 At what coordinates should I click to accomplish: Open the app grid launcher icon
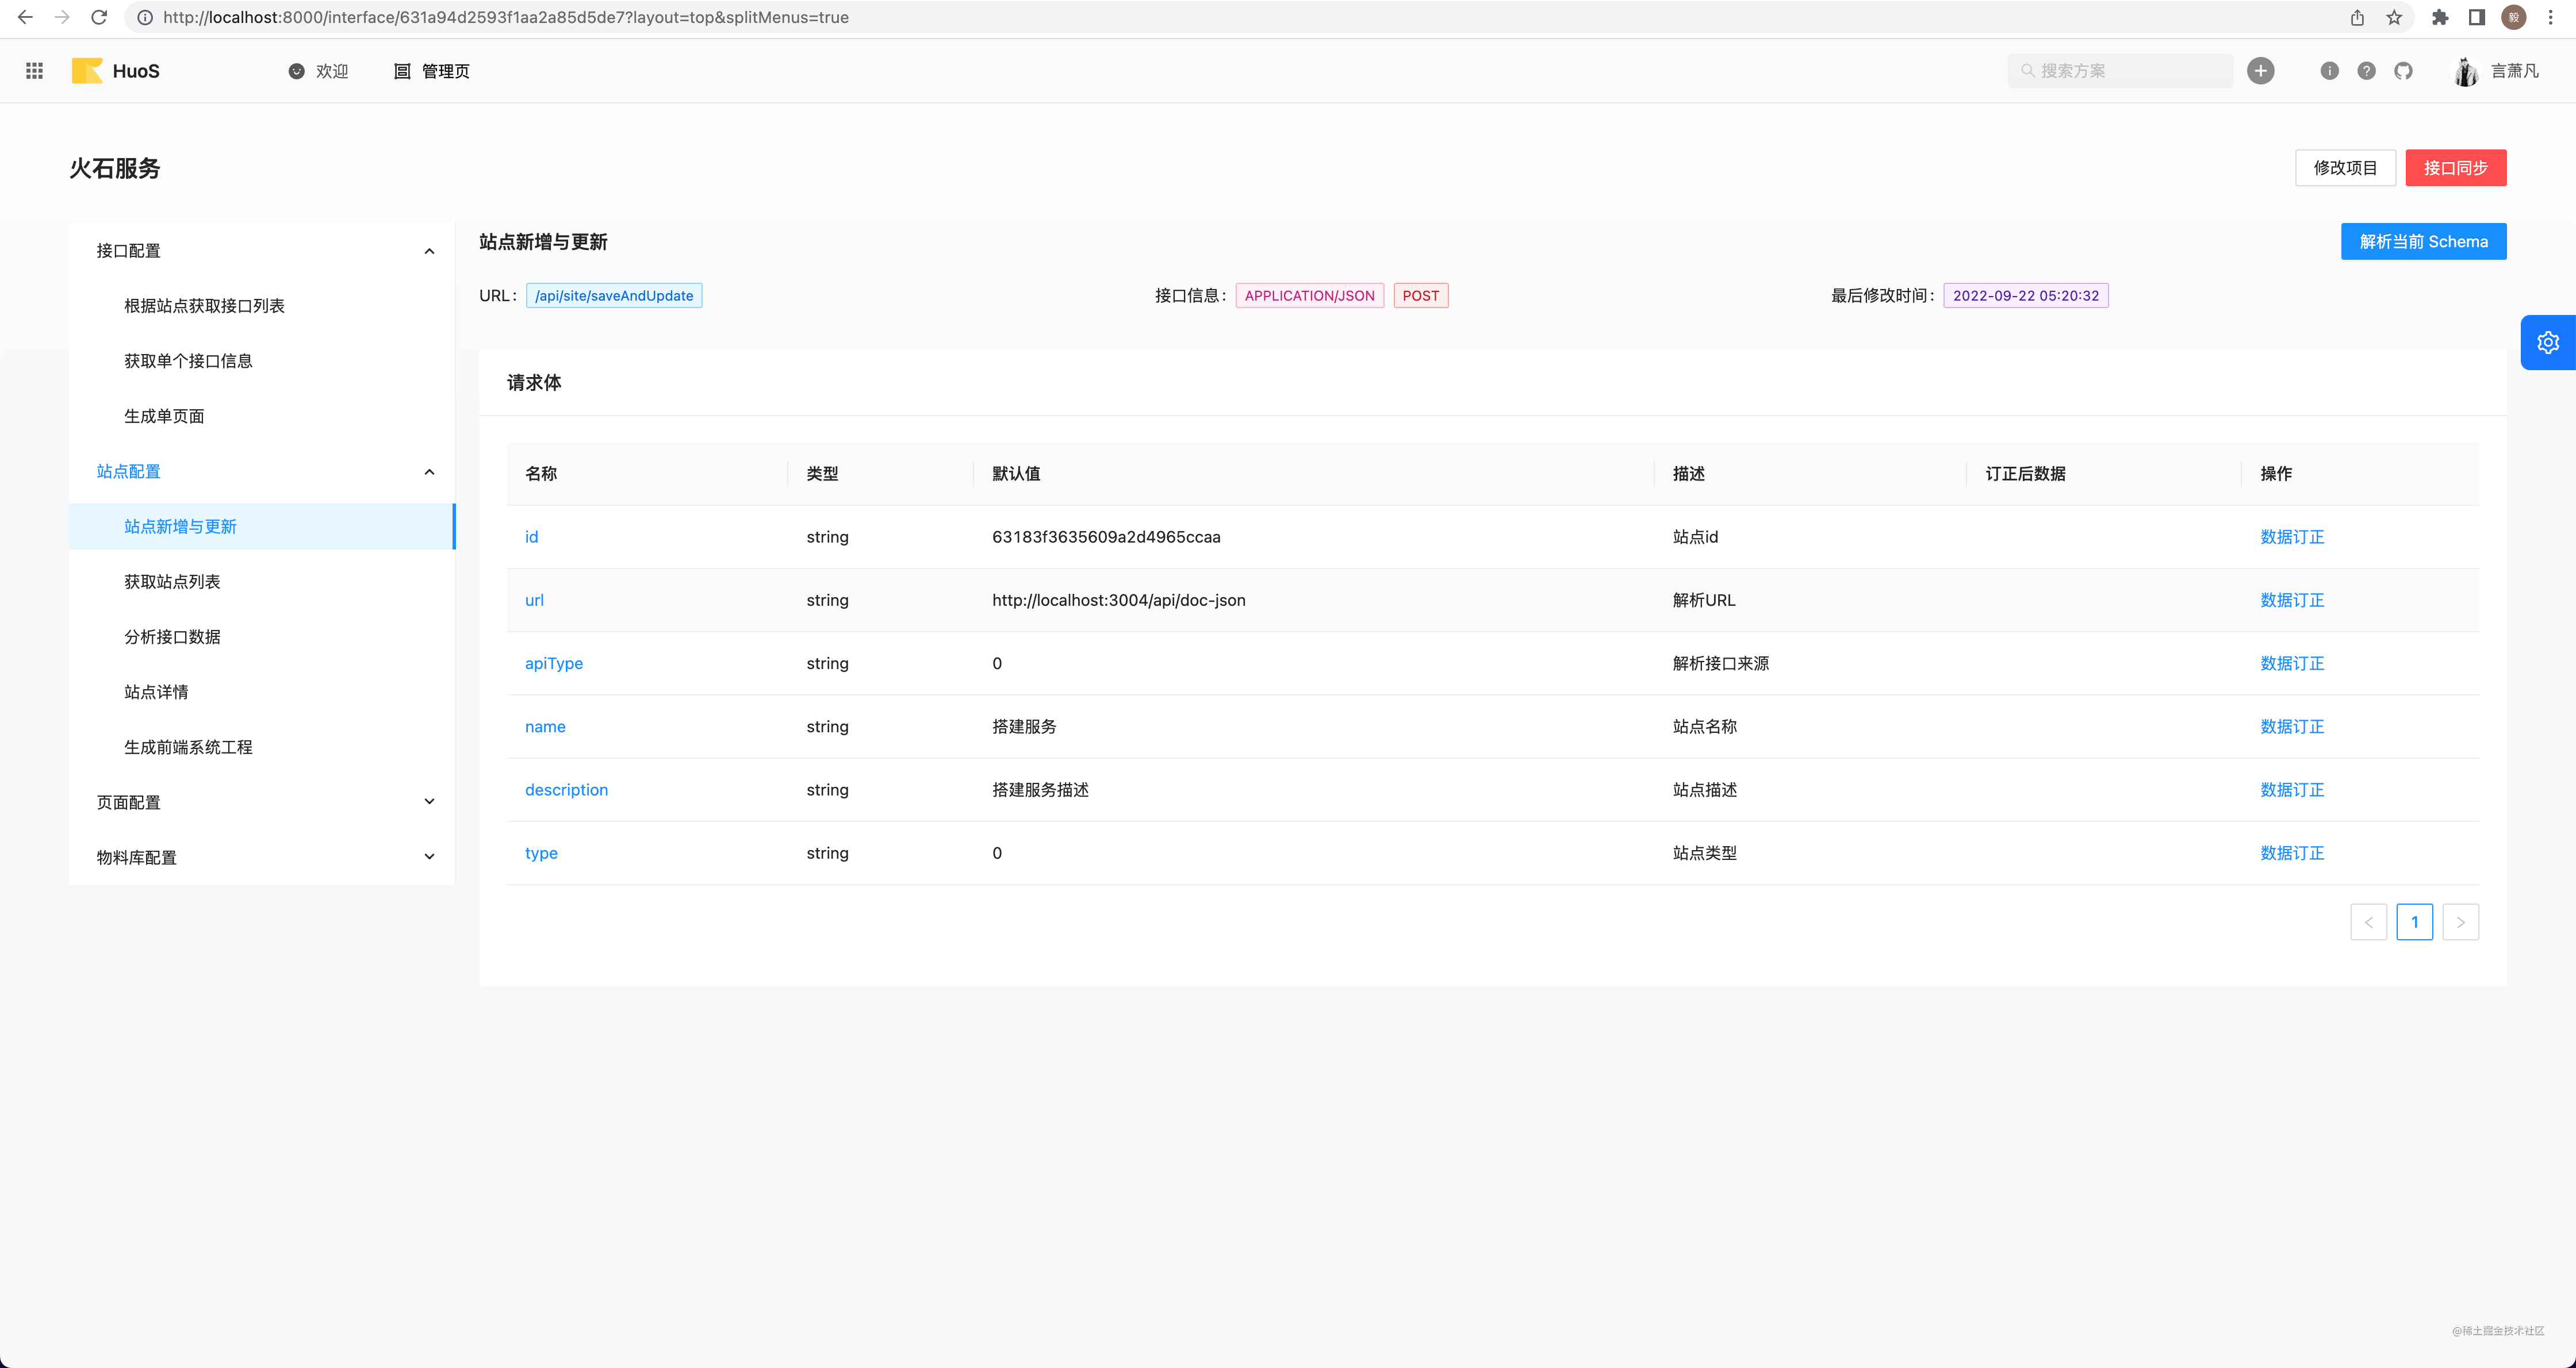34,71
